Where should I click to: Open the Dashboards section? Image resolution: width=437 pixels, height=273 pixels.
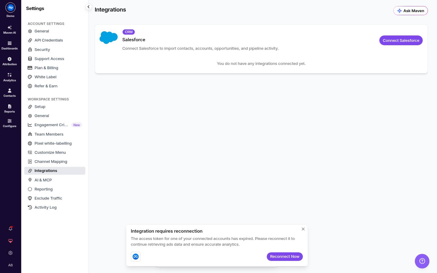point(10,45)
